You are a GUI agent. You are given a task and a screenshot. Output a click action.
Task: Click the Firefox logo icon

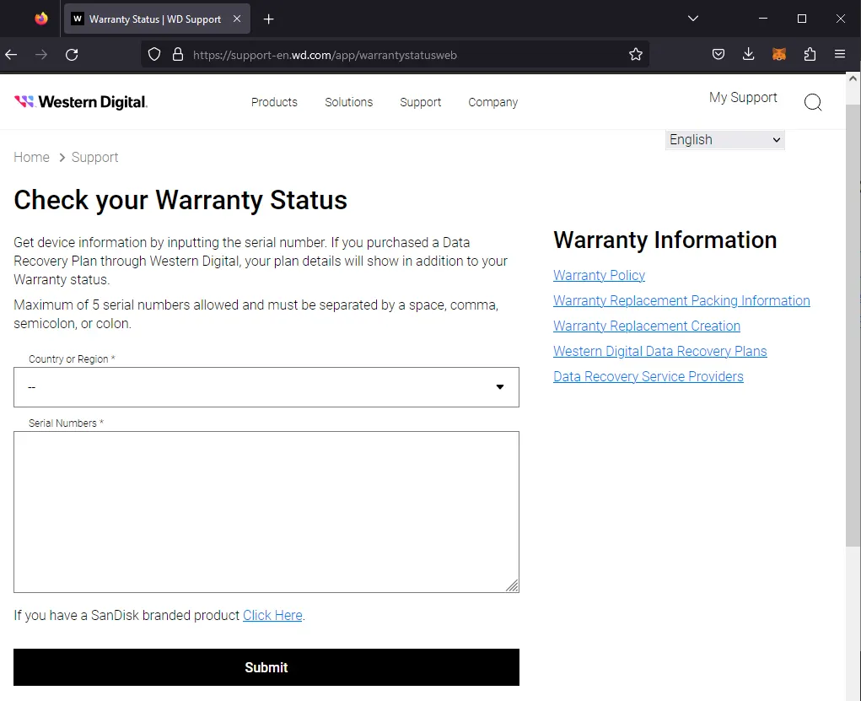(41, 19)
